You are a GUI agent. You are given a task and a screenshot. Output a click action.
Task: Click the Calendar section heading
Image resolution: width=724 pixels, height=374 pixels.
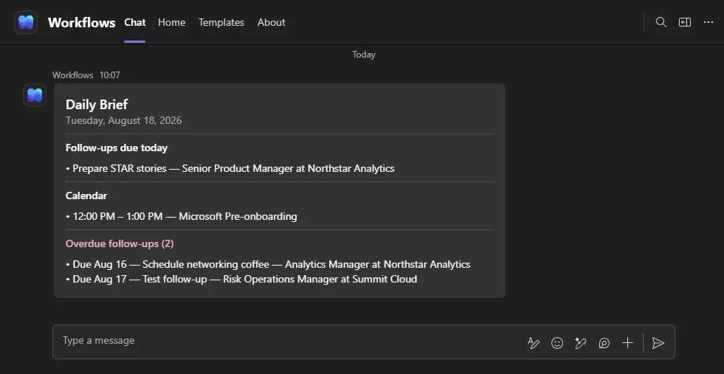pyautogui.click(x=86, y=195)
